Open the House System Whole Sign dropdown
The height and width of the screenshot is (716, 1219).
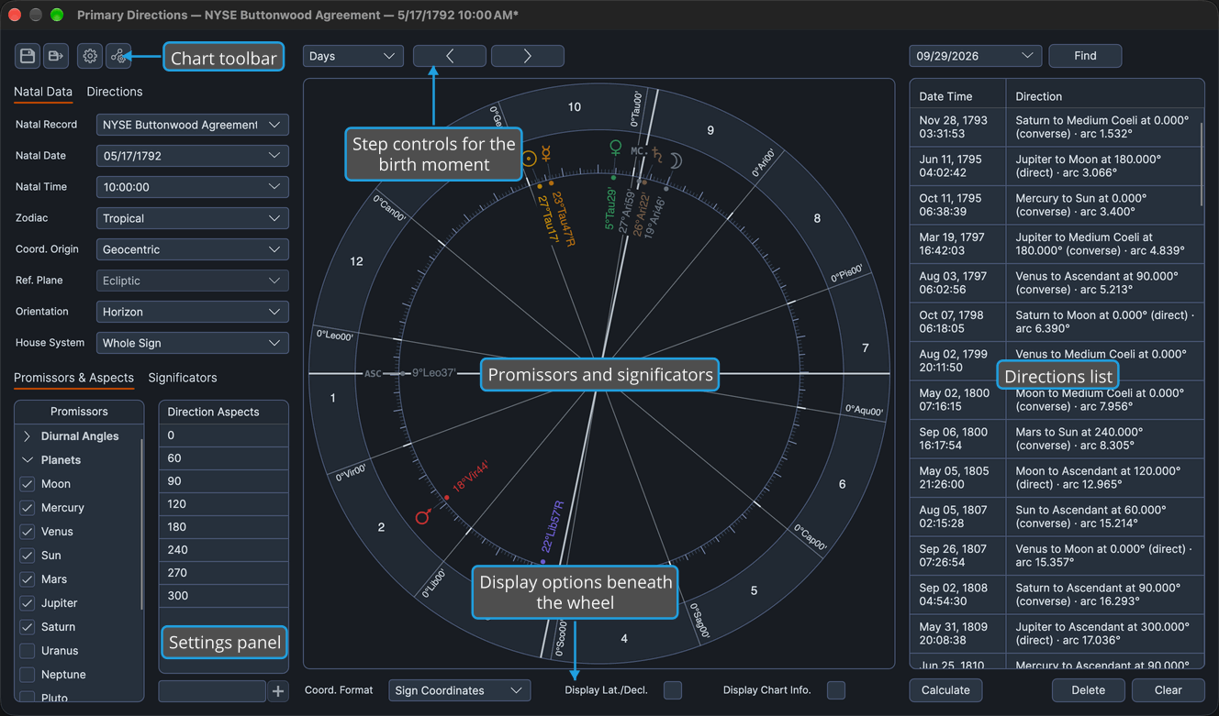[x=193, y=343]
